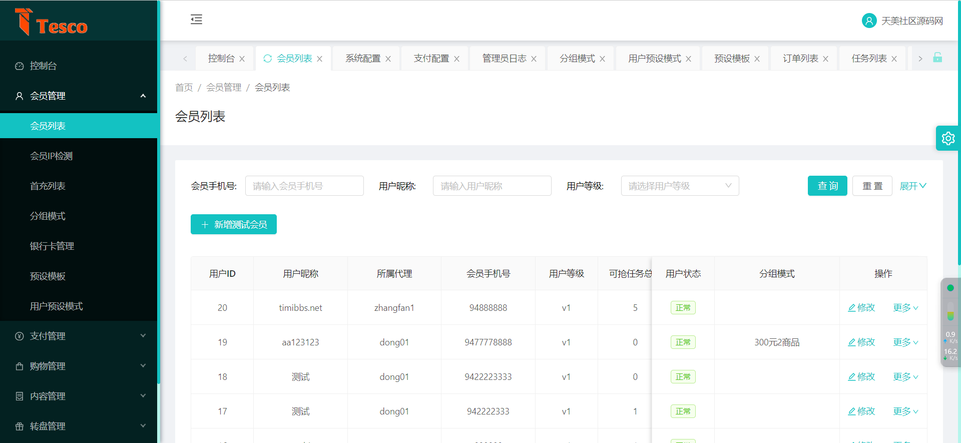
Task: Click edit icon for user 20
Action: pyautogui.click(x=851, y=308)
